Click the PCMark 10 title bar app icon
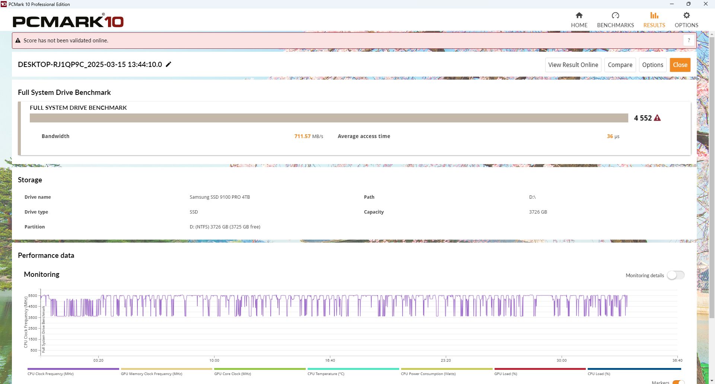 pyautogui.click(x=4, y=4)
